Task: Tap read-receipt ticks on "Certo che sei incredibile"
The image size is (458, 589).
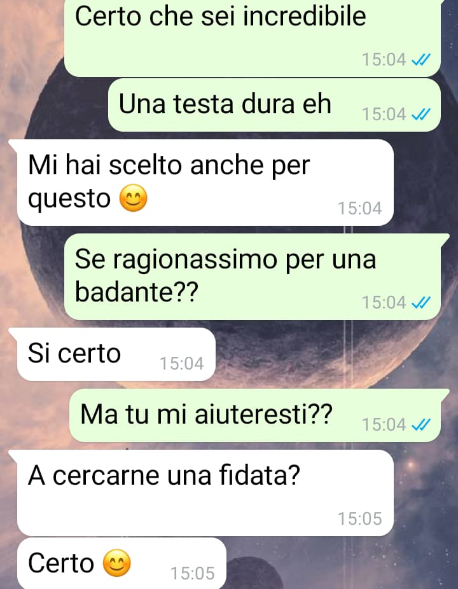Action: (421, 59)
